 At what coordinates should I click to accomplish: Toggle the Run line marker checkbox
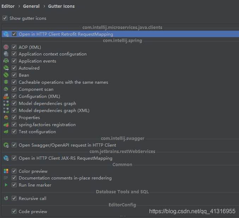14,185
